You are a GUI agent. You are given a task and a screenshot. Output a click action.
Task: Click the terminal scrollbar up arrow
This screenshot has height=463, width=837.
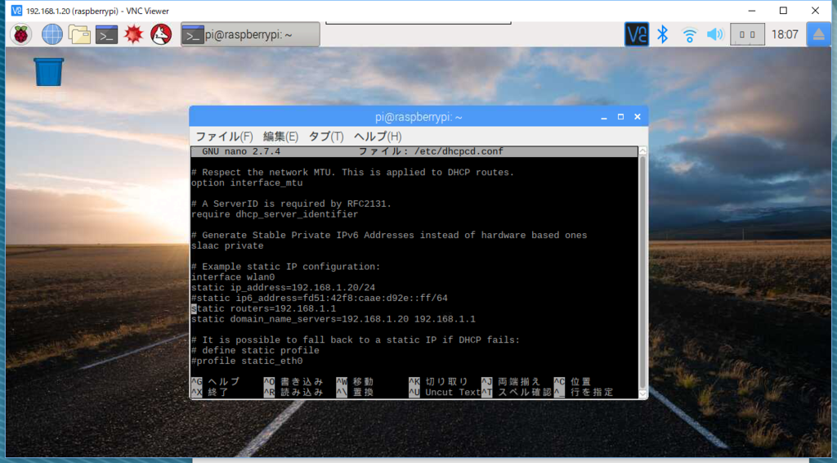[642, 151]
